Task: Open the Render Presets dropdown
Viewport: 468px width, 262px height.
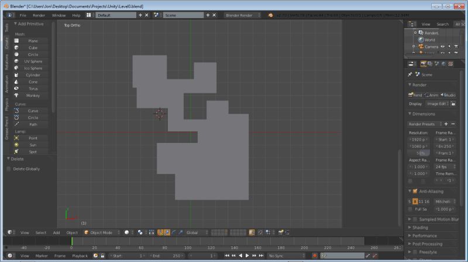Action: [x=425, y=124]
